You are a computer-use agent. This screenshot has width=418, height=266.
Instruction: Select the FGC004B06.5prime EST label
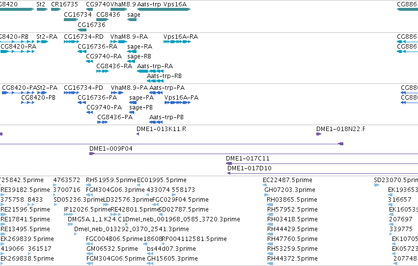click(114, 239)
